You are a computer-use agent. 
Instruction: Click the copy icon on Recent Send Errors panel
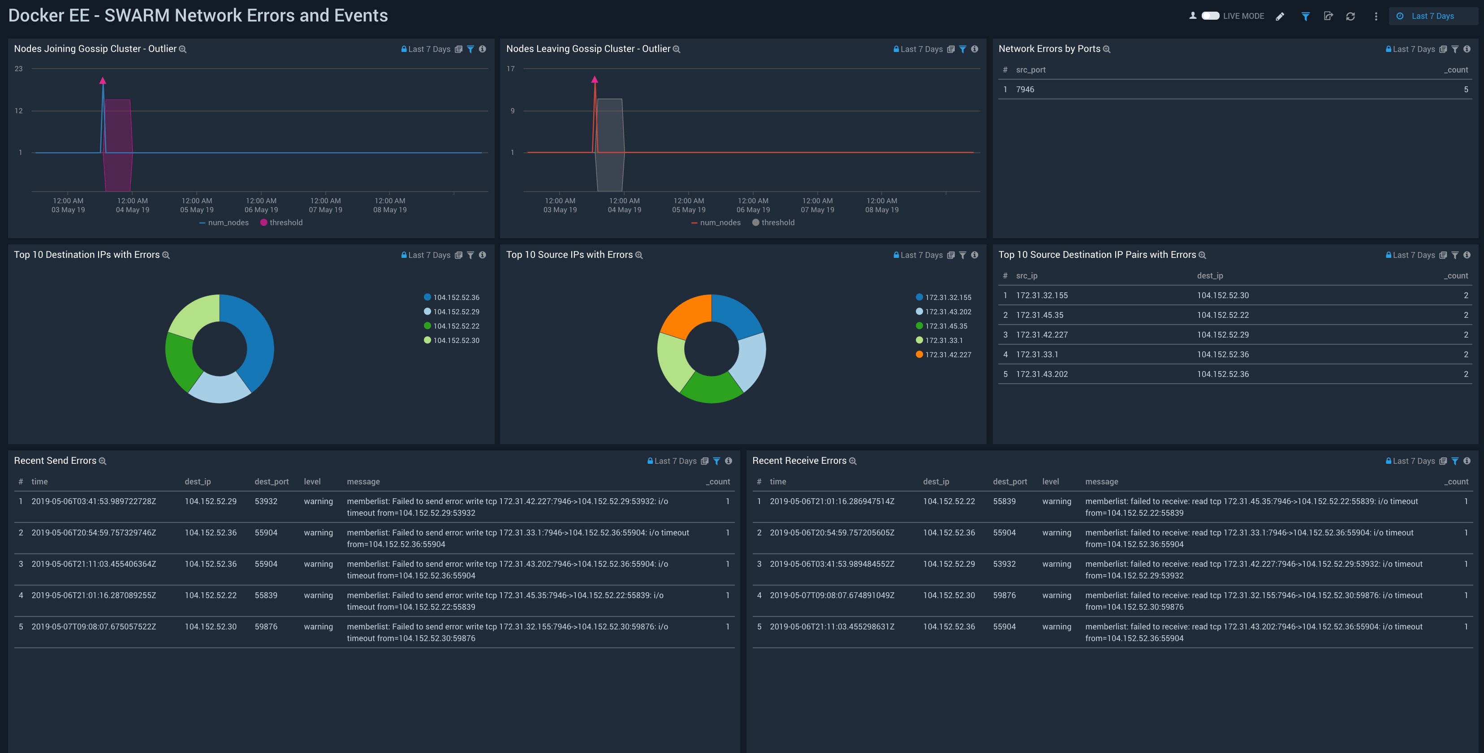tap(704, 461)
